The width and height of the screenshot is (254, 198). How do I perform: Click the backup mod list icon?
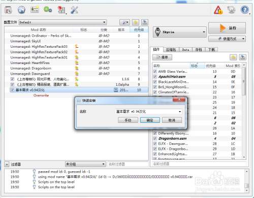tap(144, 22)
